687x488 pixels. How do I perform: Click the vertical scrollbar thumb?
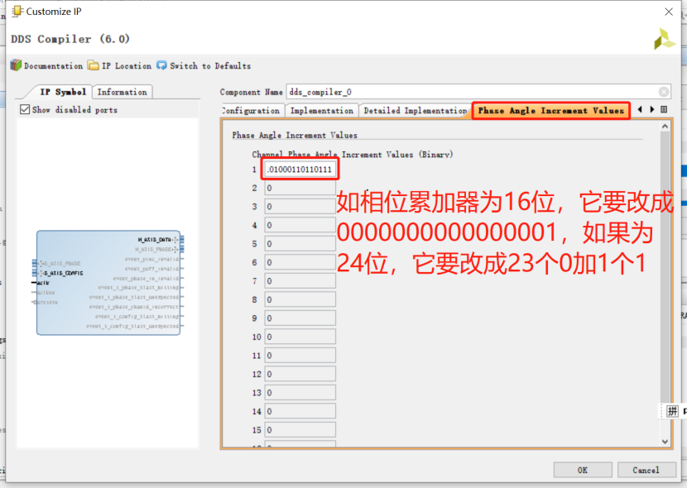pyautogui.click(x=665, y=267)
